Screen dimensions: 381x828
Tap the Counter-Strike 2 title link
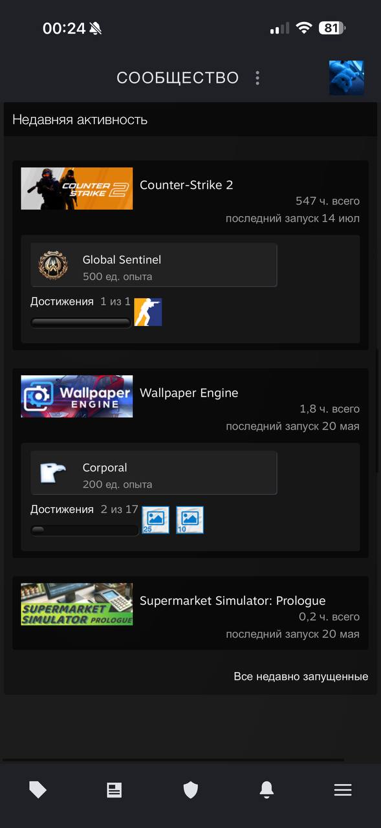click(186, 185)
